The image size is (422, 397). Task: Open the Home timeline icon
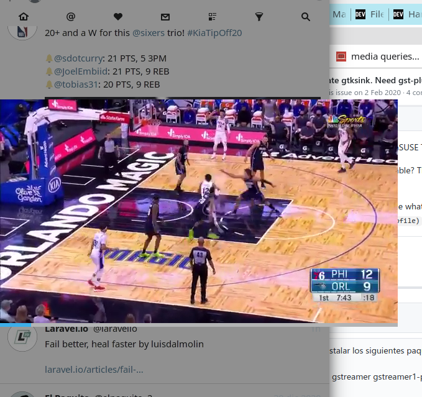click(24, 17)
